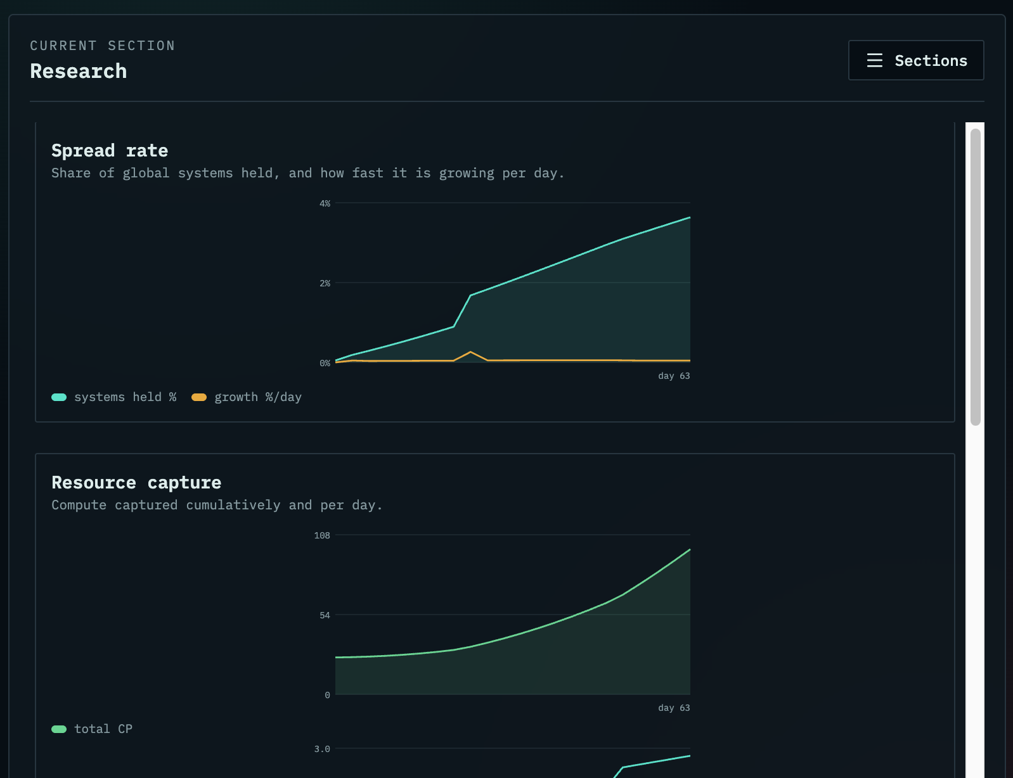
Task: Click the '3.0' axis label on lower chart
Action: click(x=322, y=749)
